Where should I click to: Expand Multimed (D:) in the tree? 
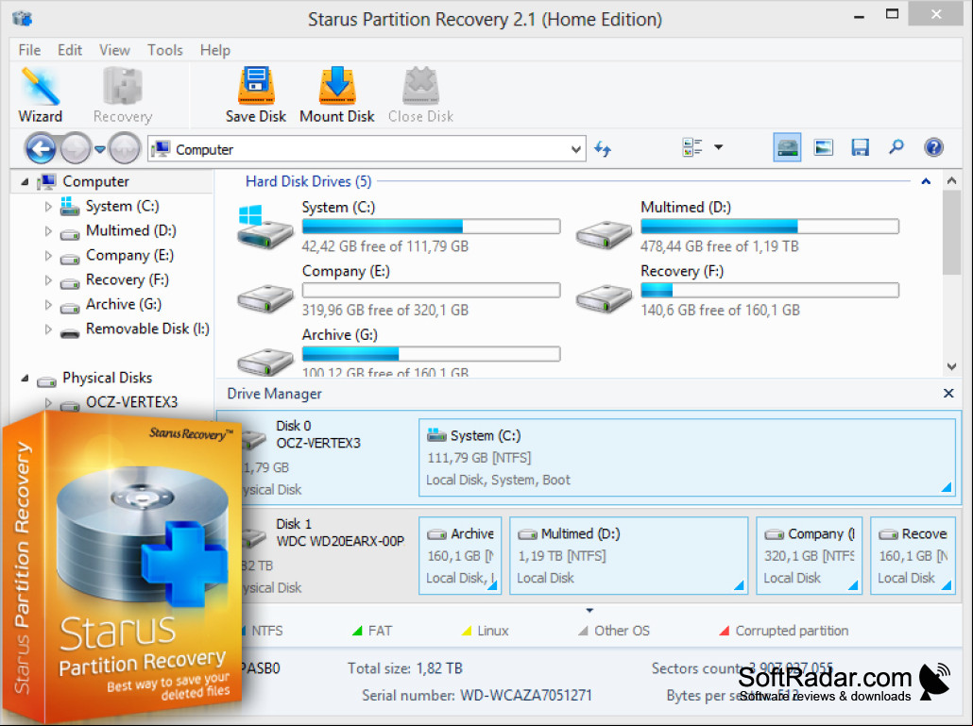coord(48,231)
